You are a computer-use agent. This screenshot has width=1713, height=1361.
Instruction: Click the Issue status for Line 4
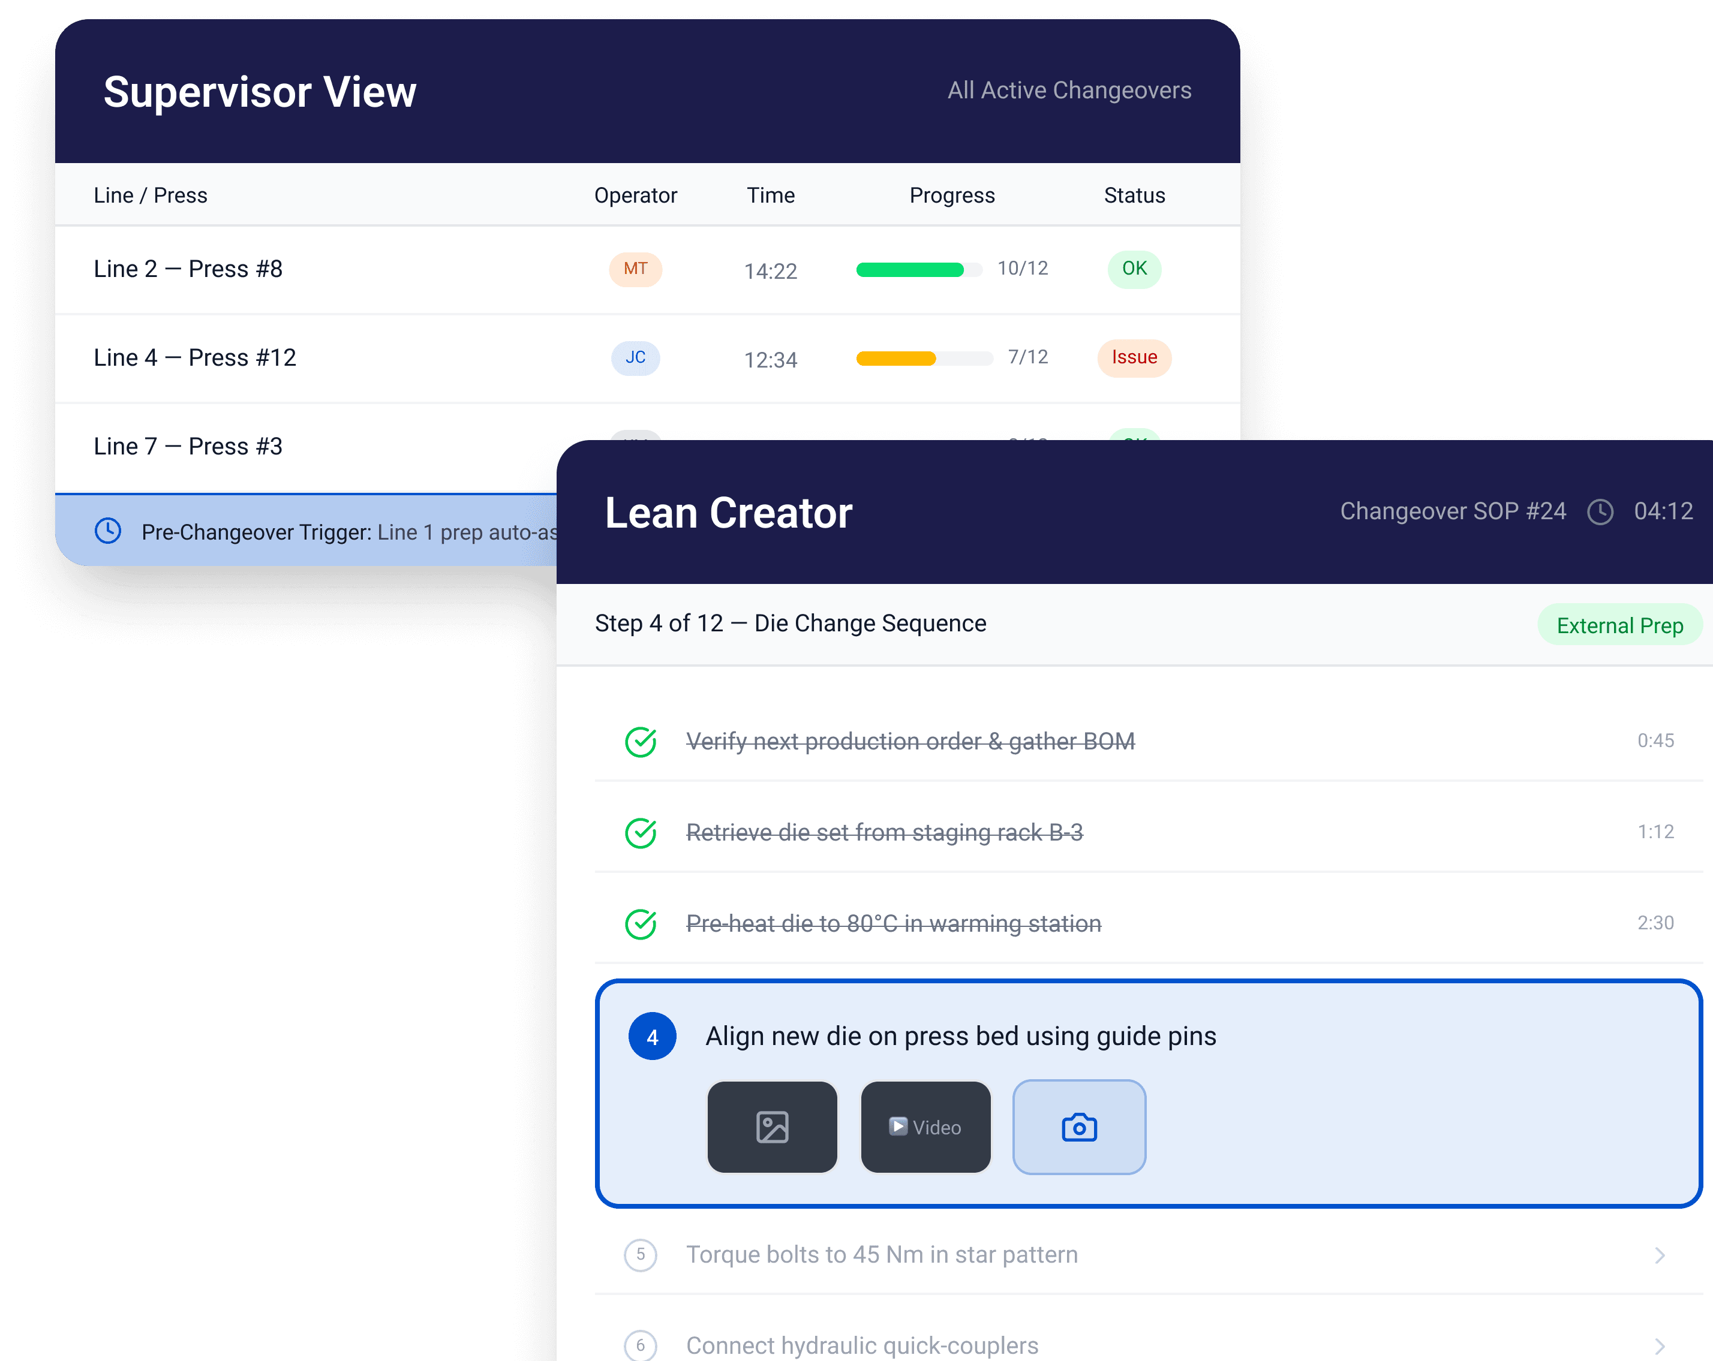coord(1134,357)
